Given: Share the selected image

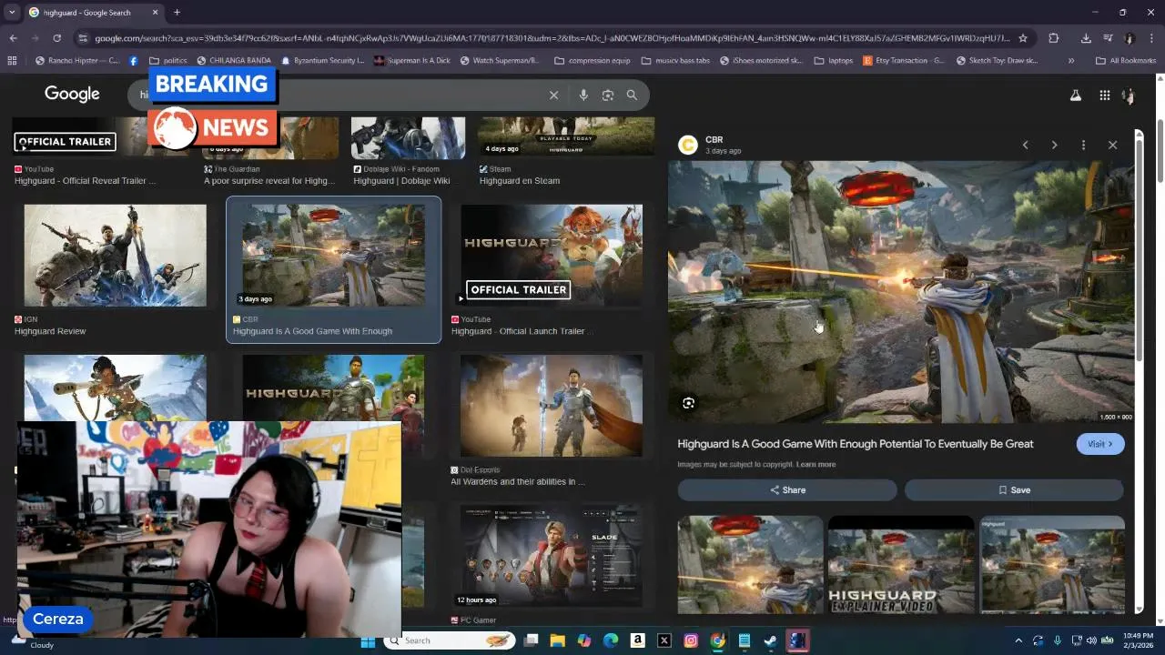Looking at the screenshot, I should (787, 489).
